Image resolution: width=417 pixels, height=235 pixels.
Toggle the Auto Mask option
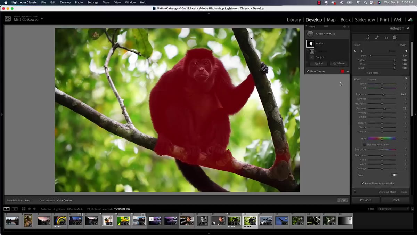point(373,73)
